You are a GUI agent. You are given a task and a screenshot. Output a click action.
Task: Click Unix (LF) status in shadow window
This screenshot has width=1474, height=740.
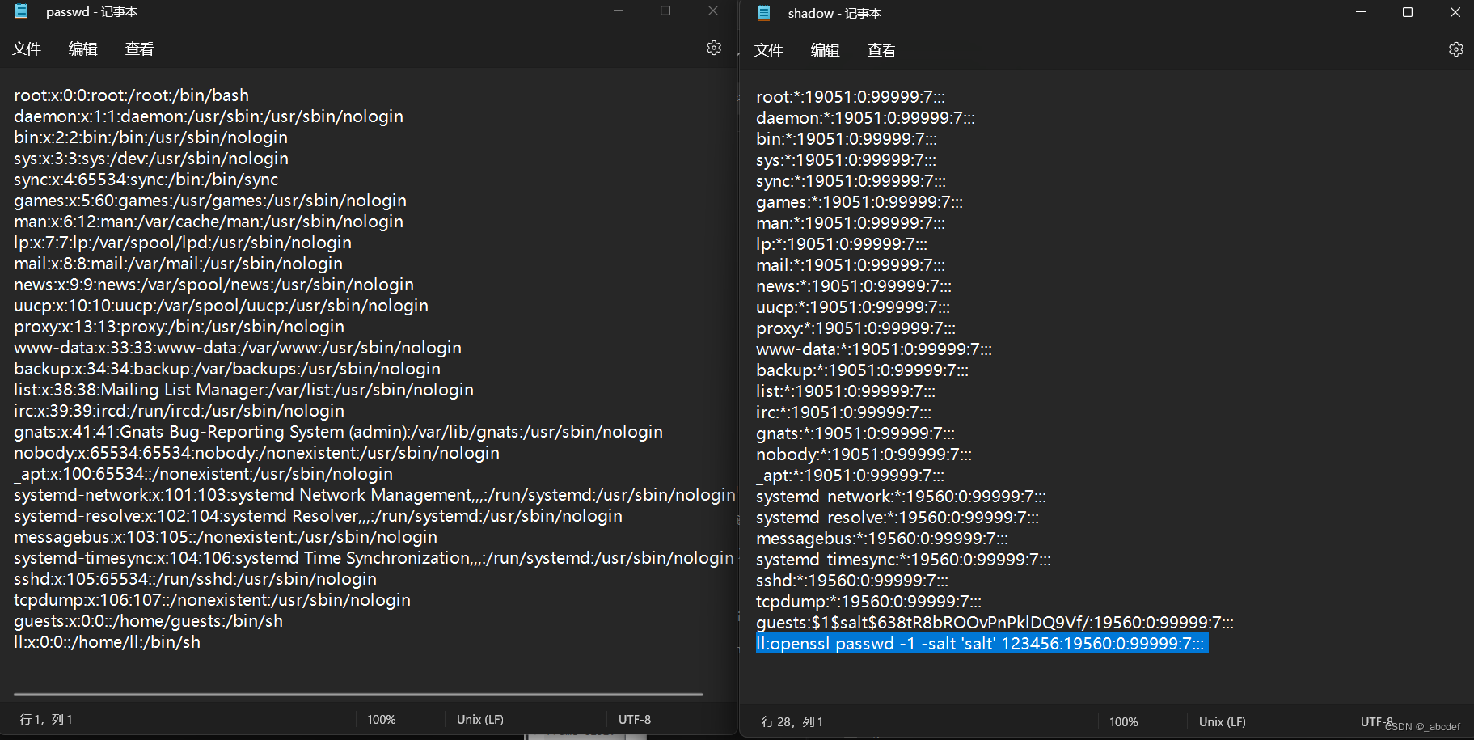click(x=1223, y=721)
